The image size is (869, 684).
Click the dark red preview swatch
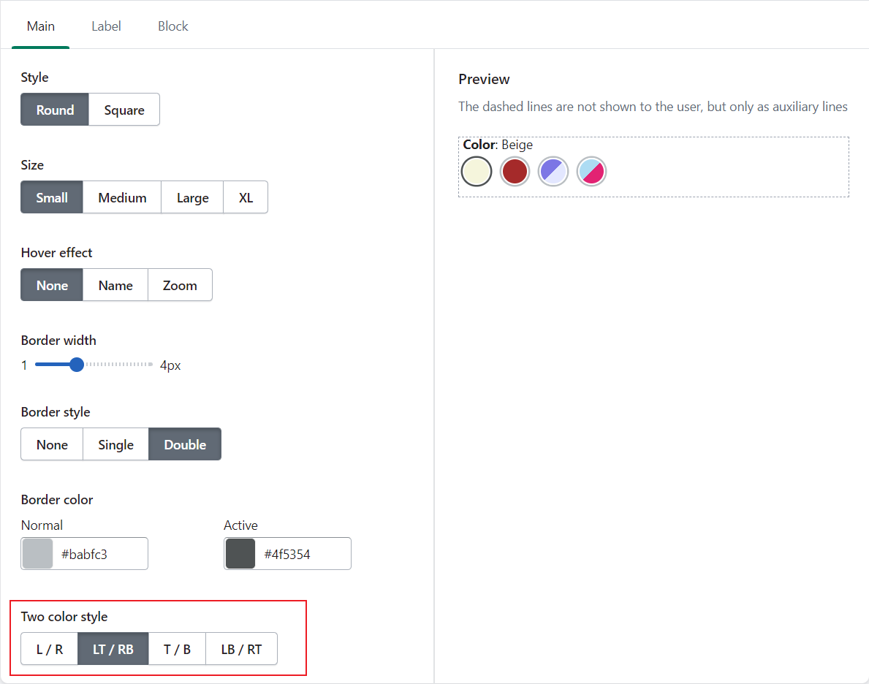coord(515,172)
